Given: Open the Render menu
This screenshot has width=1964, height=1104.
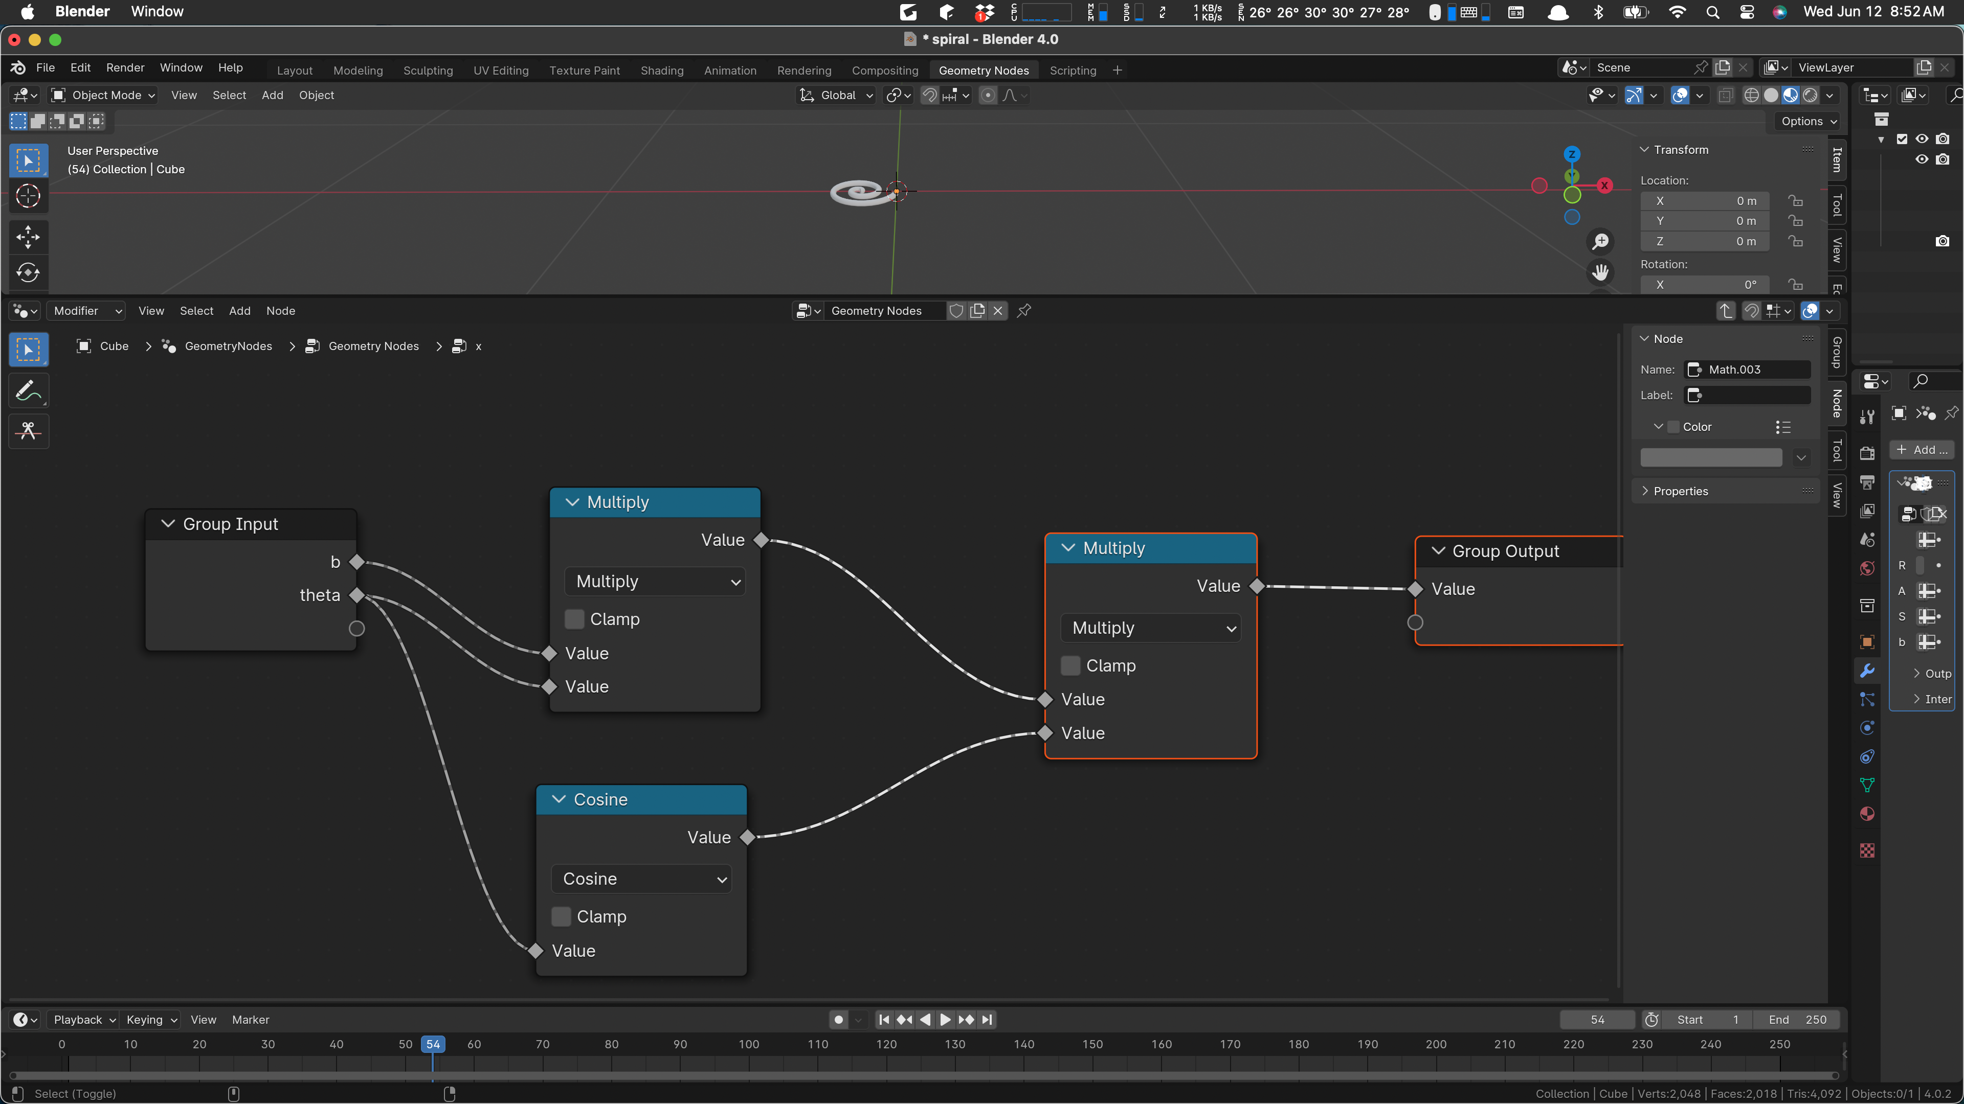Looking at the screenshot, I should click(125, 67).
